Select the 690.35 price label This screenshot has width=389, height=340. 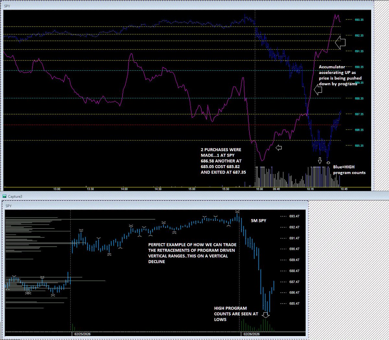coord(359,67)
